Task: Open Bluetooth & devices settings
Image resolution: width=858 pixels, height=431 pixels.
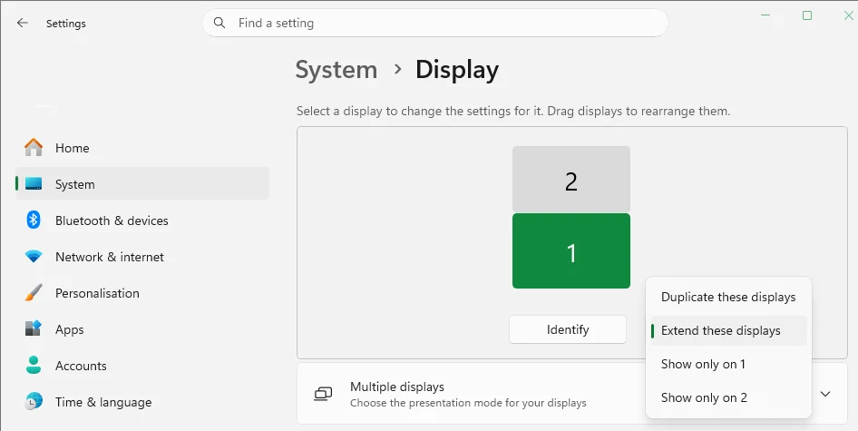Action: point(142,220)
